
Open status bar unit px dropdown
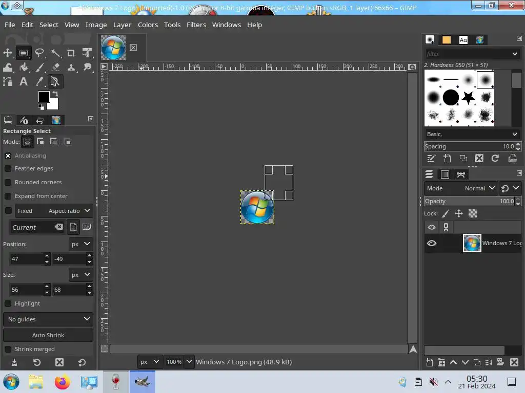pyautogui.click(x=150, y=362)
